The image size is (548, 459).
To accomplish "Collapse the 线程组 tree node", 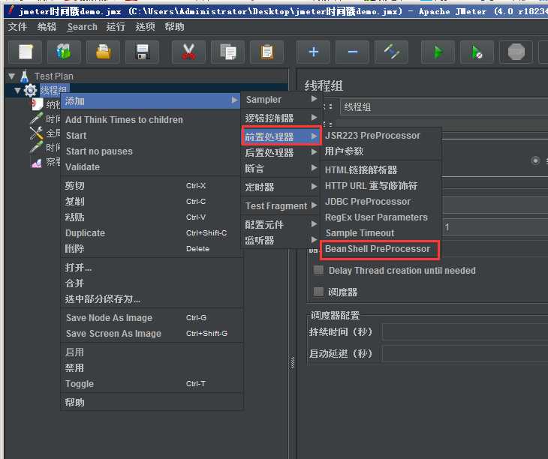I will 17,91.
